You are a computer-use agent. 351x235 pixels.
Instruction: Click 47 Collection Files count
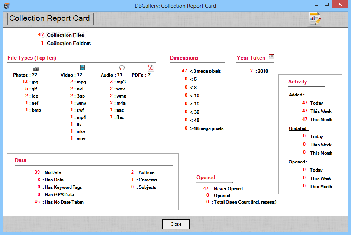tap(61, 35)
